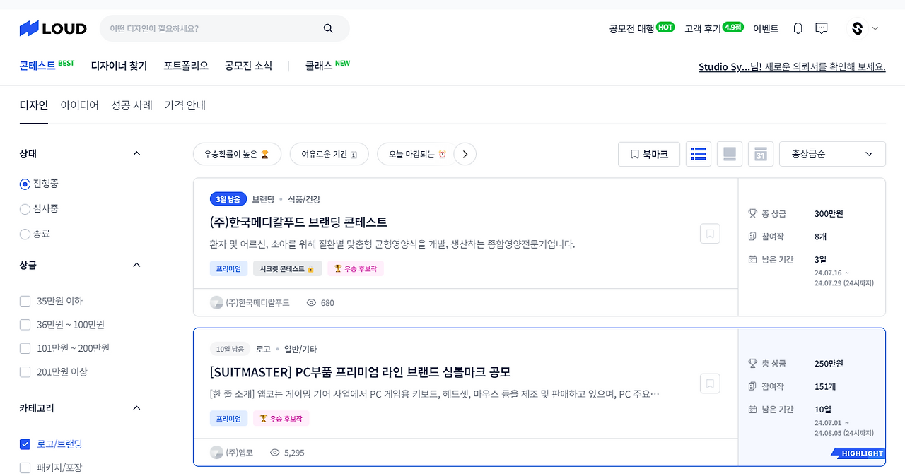This screenshot has height=476, width=905.
Task: Collapse the 상태 filter section
Action: click(136, 153)
